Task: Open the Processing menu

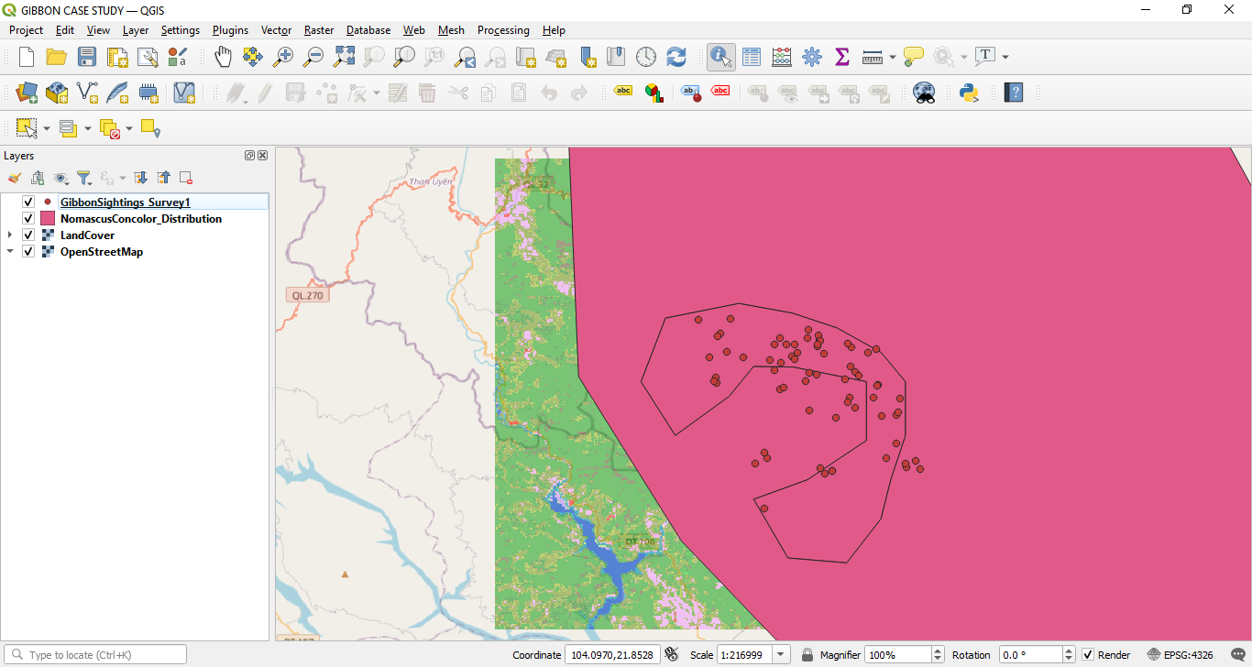Action: (503, 30)
